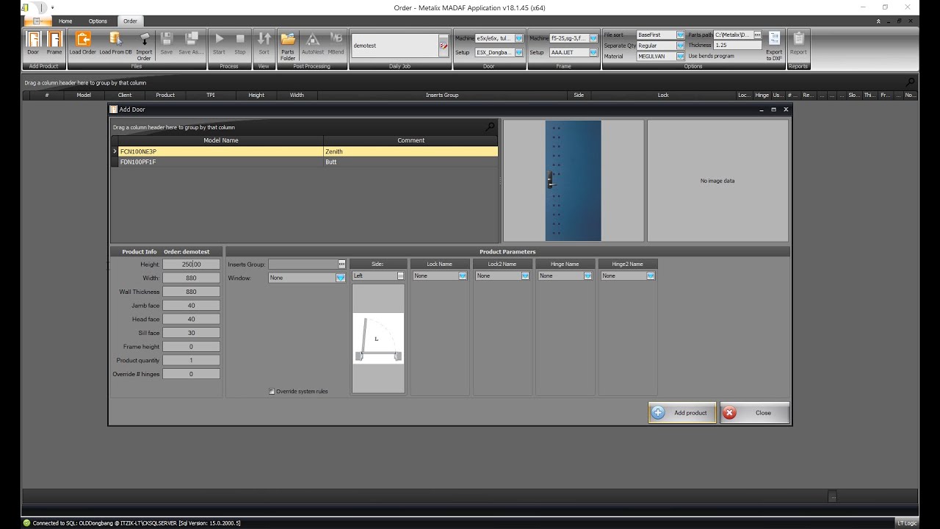Click the search magnifier in the main order grid

(911, 82)
